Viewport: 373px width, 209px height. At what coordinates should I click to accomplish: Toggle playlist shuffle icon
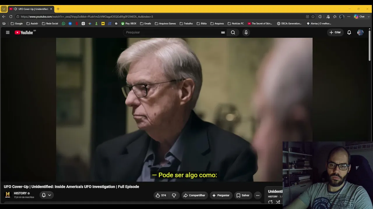[x=278, y=202]
